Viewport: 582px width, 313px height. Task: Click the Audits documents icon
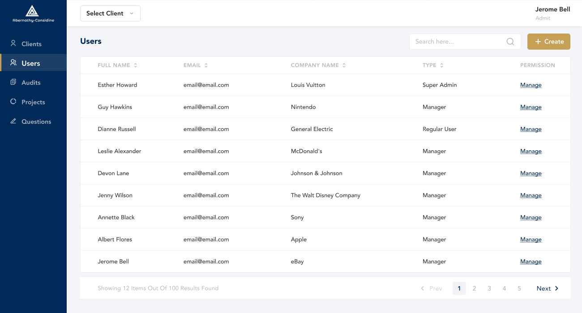pos(13,82)
